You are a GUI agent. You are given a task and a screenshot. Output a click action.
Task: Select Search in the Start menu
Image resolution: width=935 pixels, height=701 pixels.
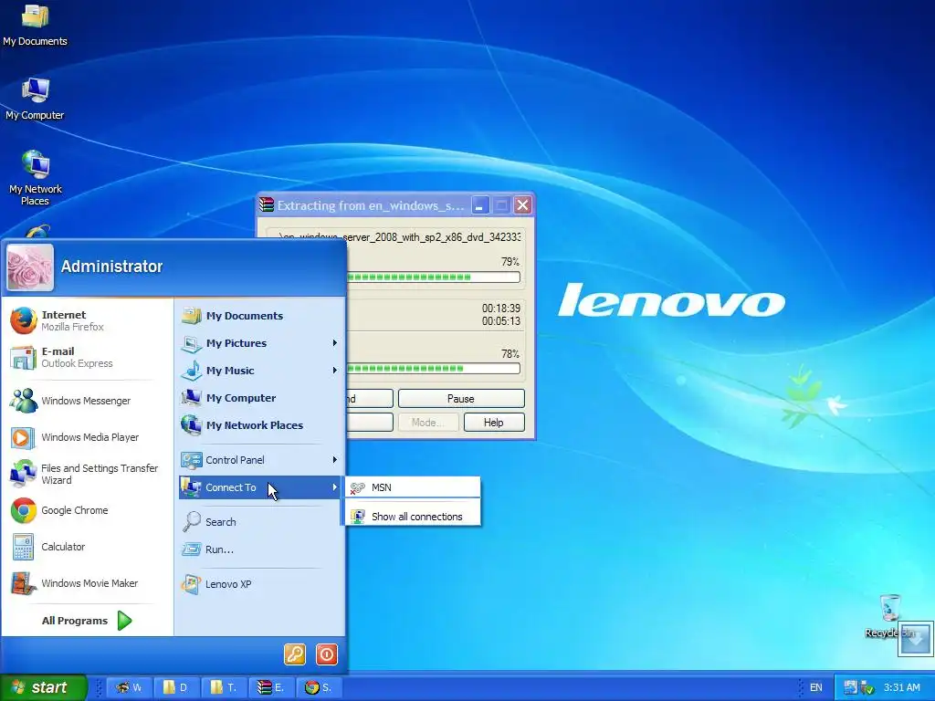coord(260,522)
